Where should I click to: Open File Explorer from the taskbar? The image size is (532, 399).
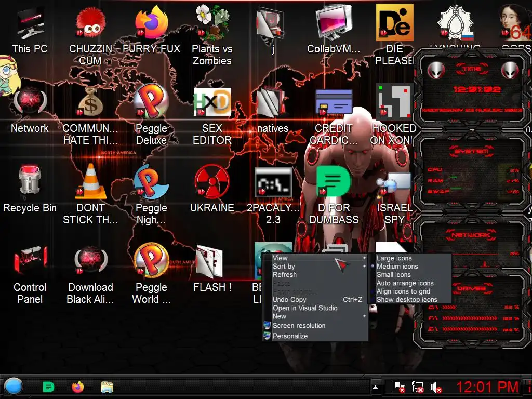coord(107,387)
